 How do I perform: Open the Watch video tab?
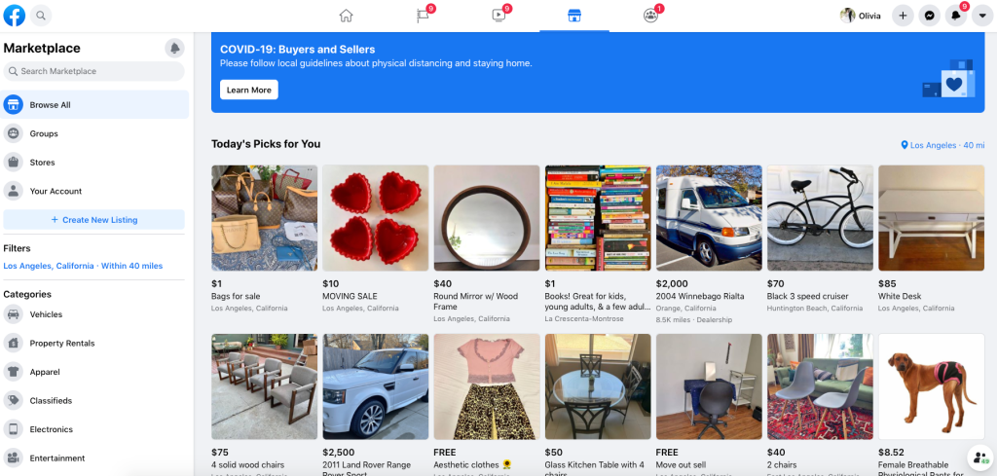click(x=498, y=16)
